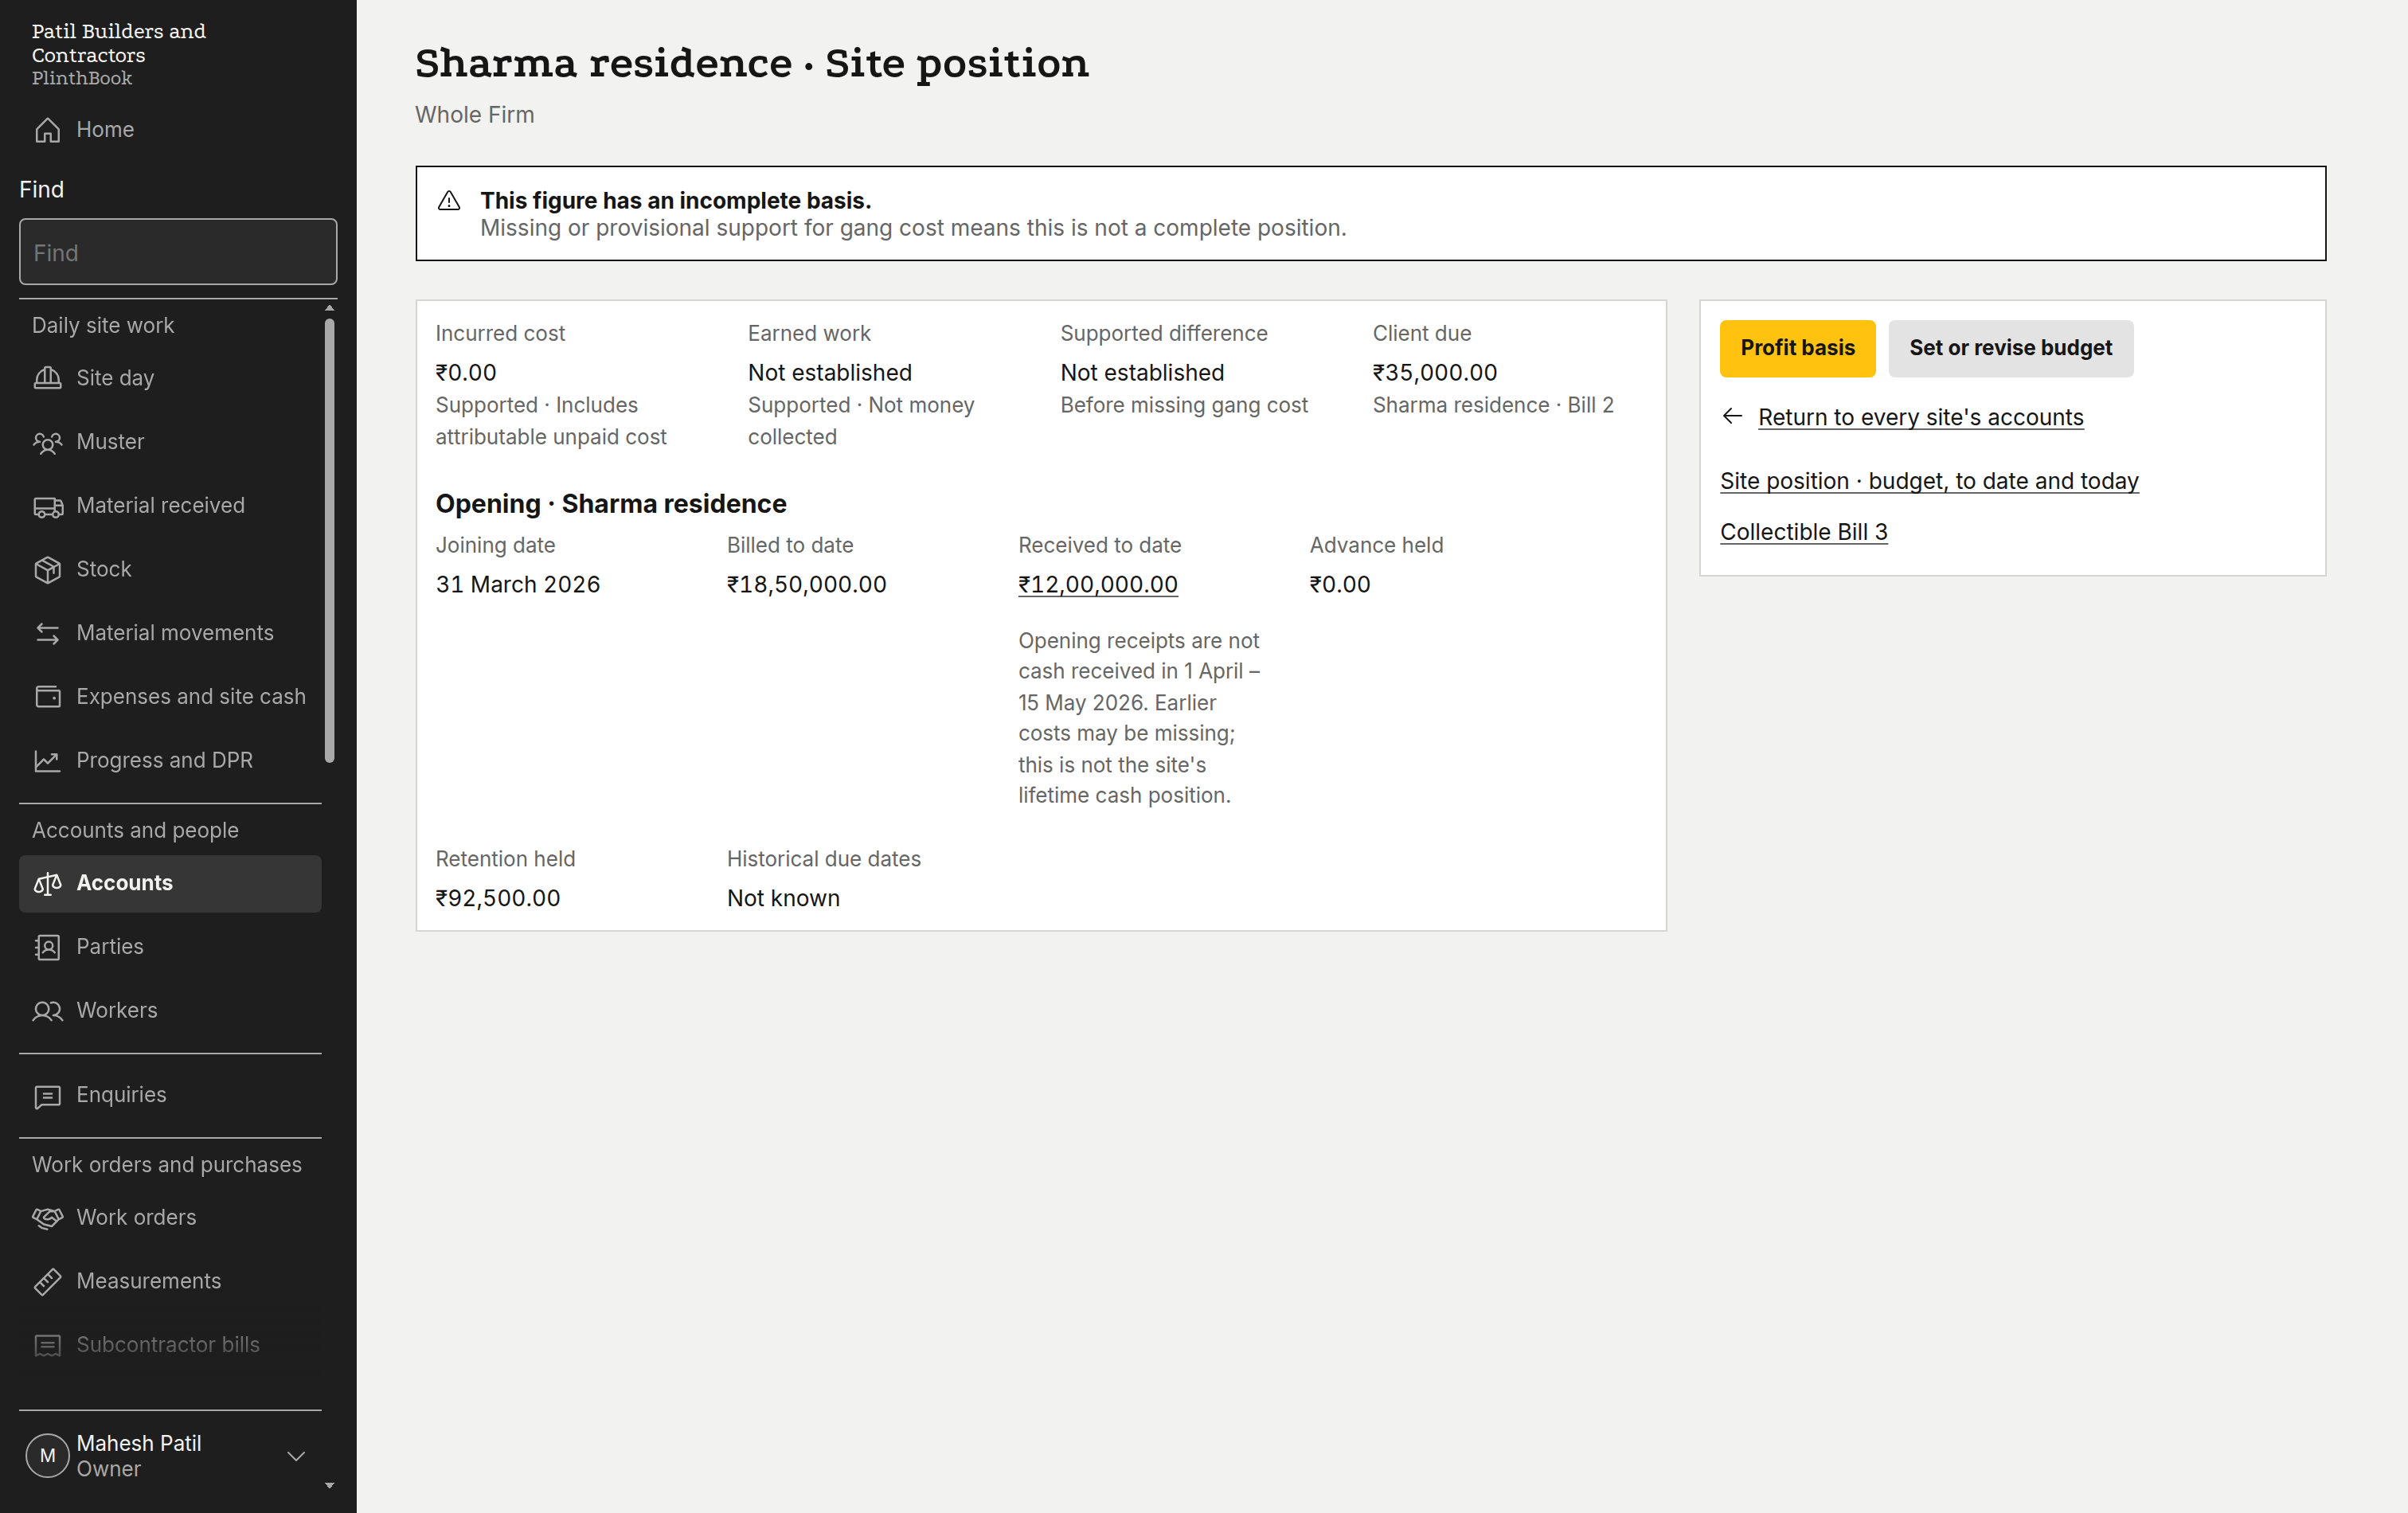Click the Work orders handshake icon
The image size is (2408, 1513).
47,1218
